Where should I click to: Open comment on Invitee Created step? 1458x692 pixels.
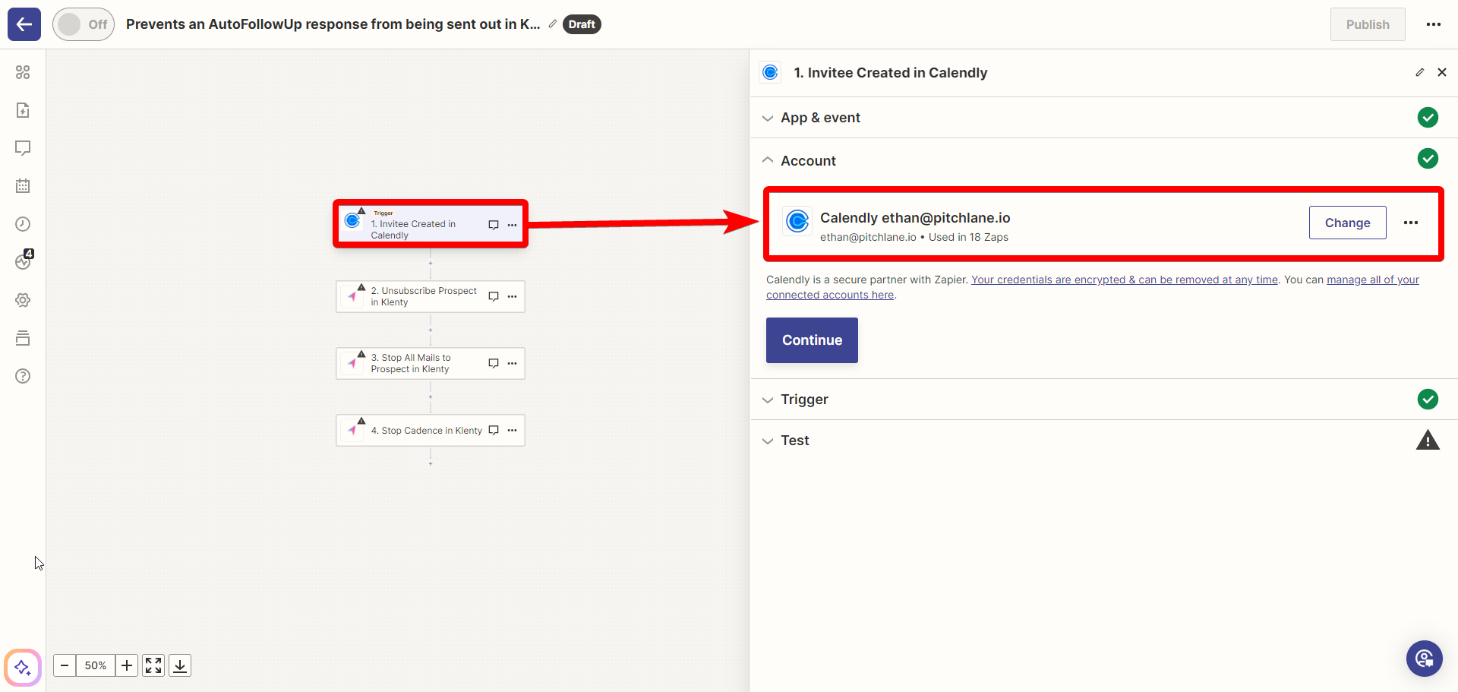tap(494, 225)
